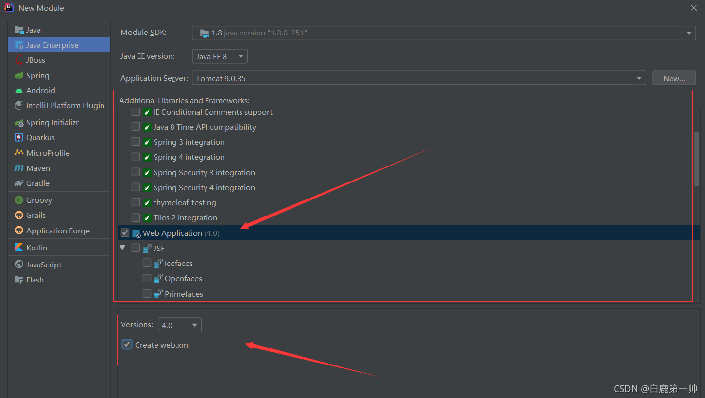
Task: Toggle the Create web.xml checkbox
Action: click(127, 345)
